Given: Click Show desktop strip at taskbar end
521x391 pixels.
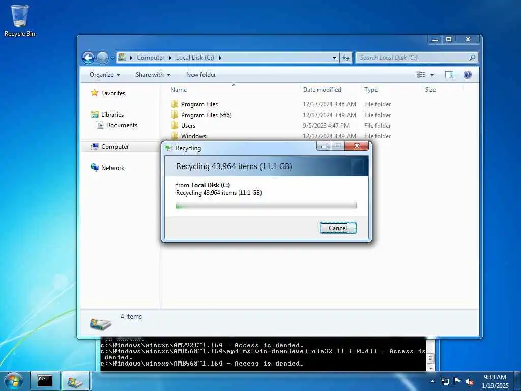Looking at the screenshot, I should 517,381.
